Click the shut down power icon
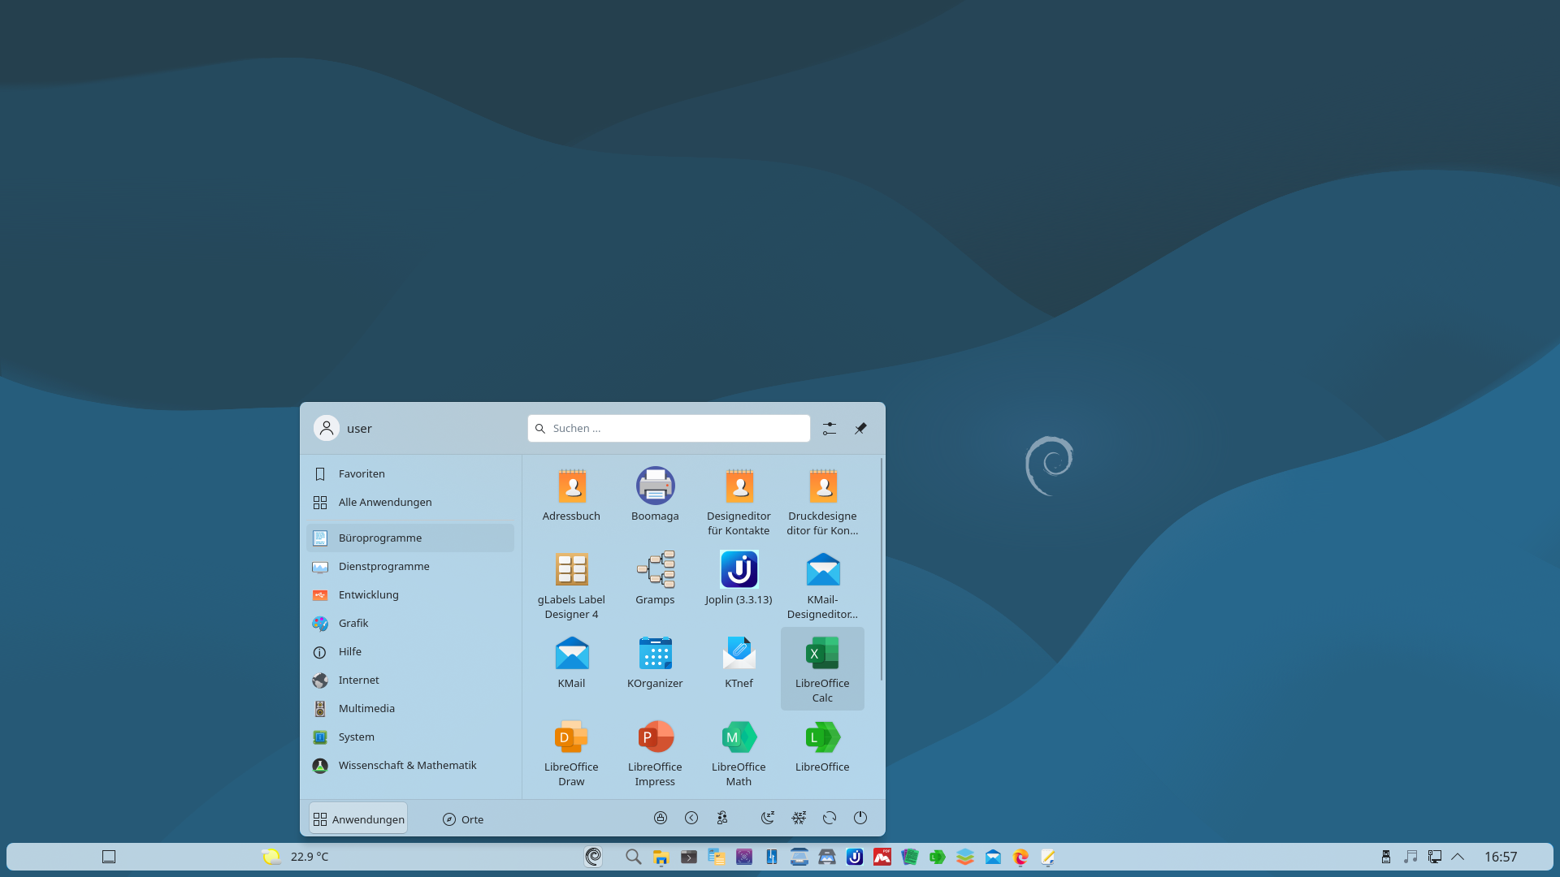This screenshot has width=1560, height=877. [x=860, y=818]
